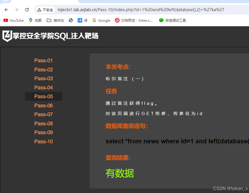Jump to Pass-09 level

tap(44, 132)
